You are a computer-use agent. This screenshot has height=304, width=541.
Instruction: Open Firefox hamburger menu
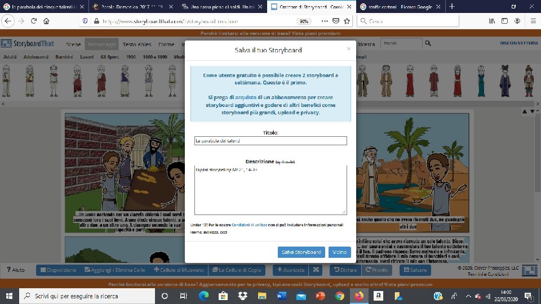pyautogui.click(x=533, y=21)
